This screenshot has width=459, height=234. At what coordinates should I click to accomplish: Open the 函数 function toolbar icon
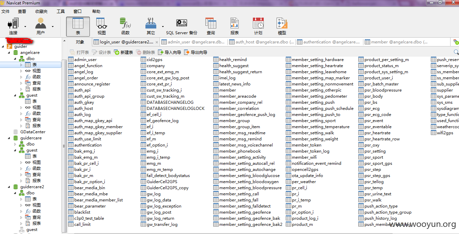point(125,27)
